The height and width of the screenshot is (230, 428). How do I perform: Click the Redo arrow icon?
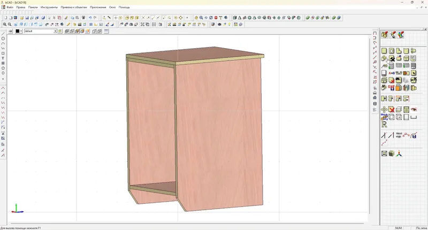[x=95, y=18]
